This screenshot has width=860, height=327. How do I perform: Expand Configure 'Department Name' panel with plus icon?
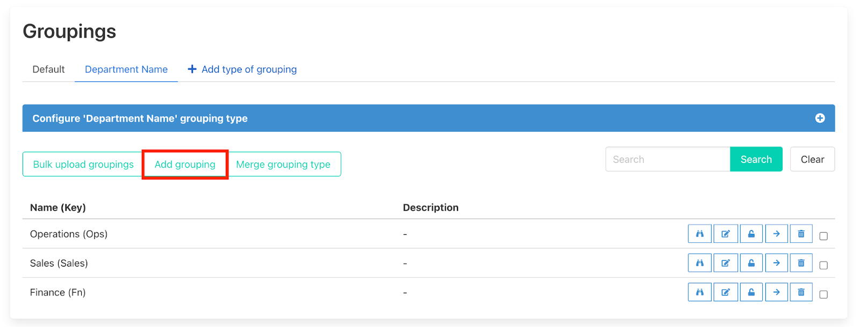(819, 118)
